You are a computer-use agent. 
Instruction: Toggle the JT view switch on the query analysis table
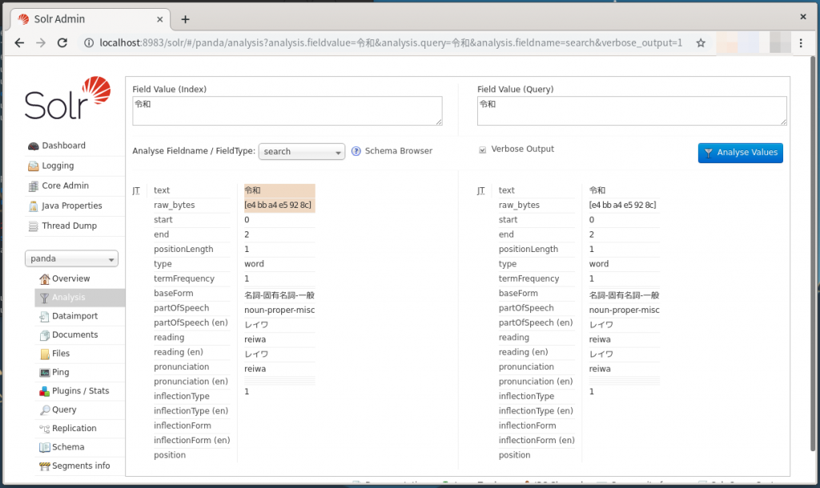[480, 190]
